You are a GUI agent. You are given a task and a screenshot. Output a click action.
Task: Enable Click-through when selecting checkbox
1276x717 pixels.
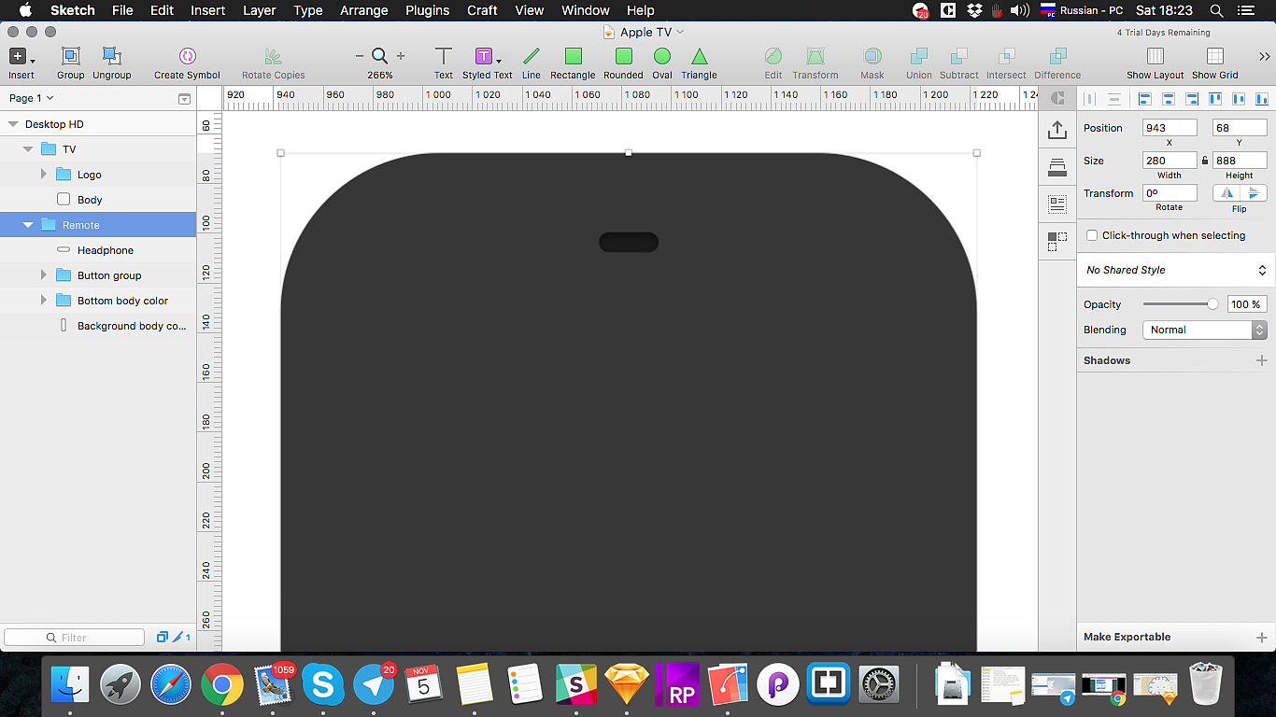pyautogui.click(x=1092, y=235)
